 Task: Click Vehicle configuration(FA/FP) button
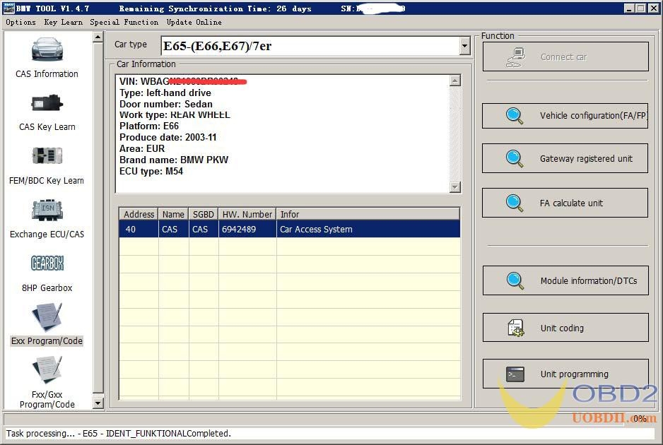(565, 116)
